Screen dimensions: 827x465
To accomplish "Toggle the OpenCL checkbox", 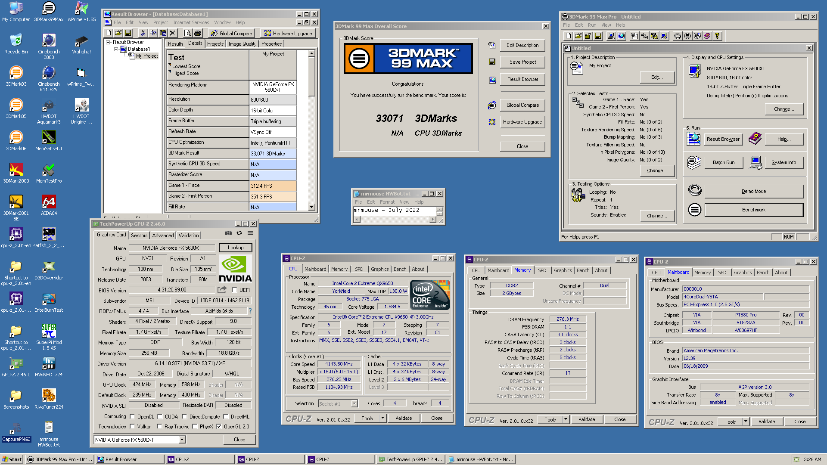I will 132,416.
